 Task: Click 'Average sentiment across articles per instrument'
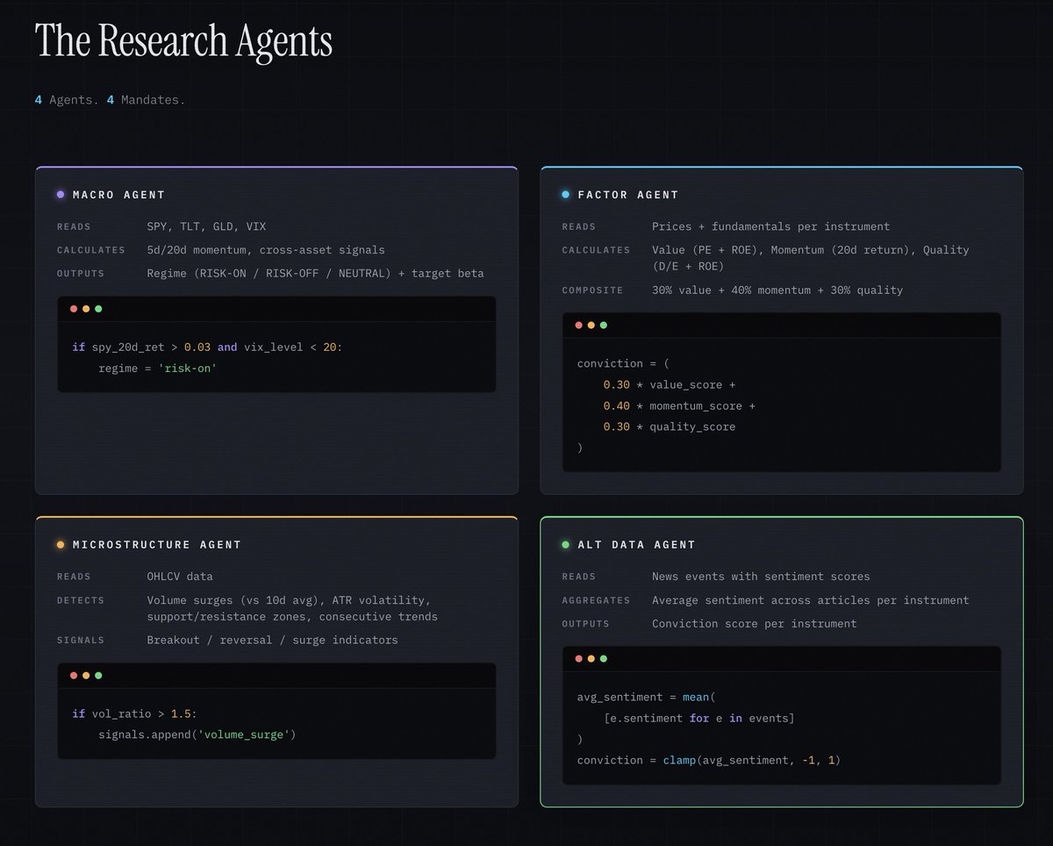point(810,600)
